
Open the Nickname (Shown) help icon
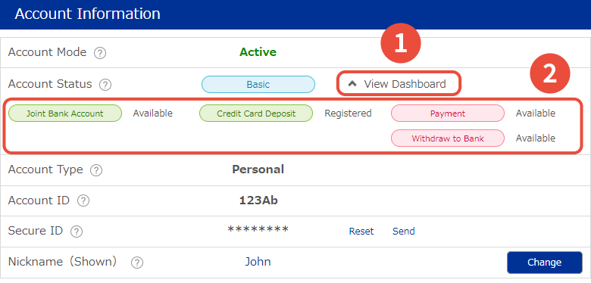(137, 263)
